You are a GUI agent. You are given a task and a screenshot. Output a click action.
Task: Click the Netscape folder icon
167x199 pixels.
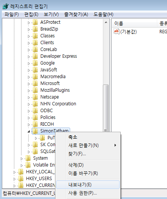(x=35, y=97)
